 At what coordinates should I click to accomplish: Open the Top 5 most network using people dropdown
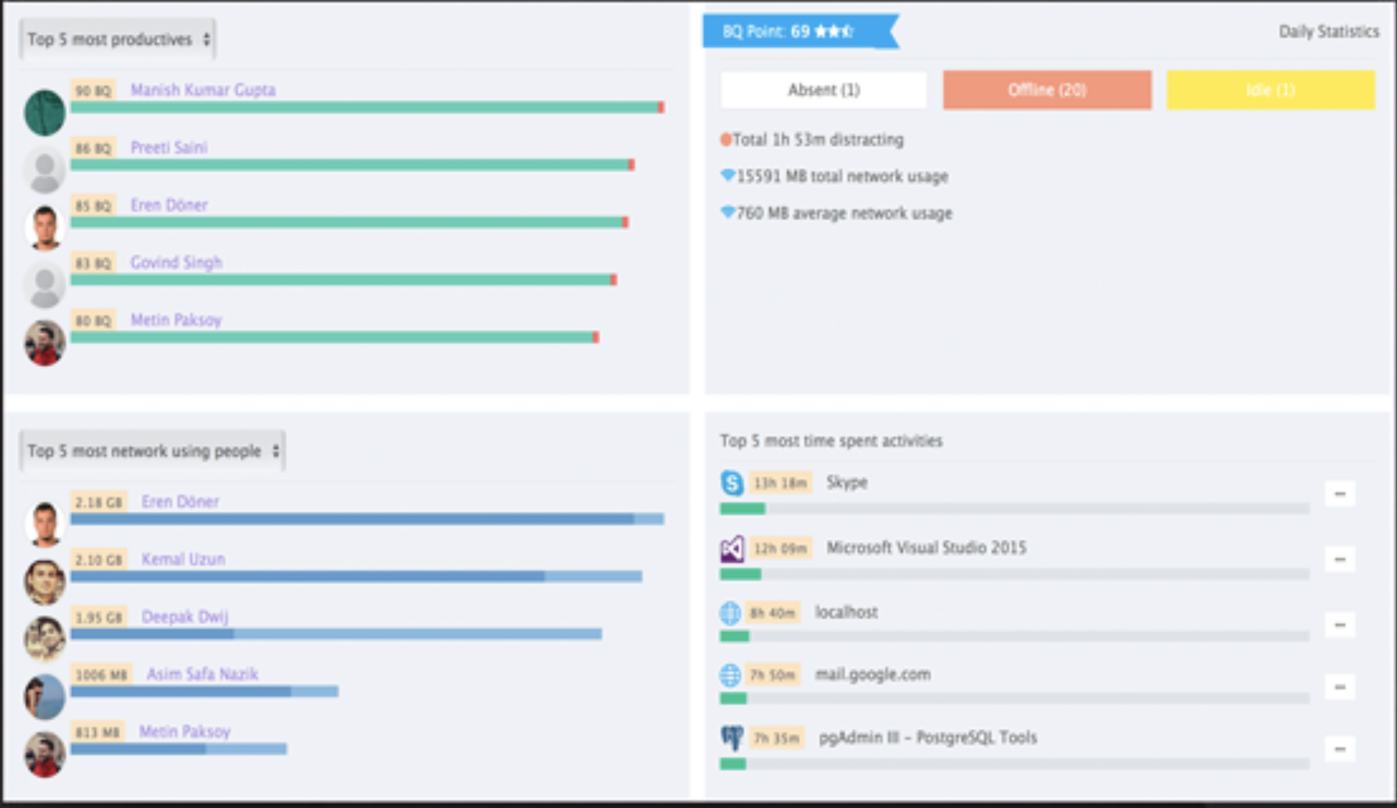click(151, 450)
